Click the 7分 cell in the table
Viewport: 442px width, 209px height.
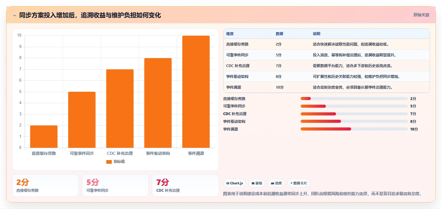(x=278, y=66)
